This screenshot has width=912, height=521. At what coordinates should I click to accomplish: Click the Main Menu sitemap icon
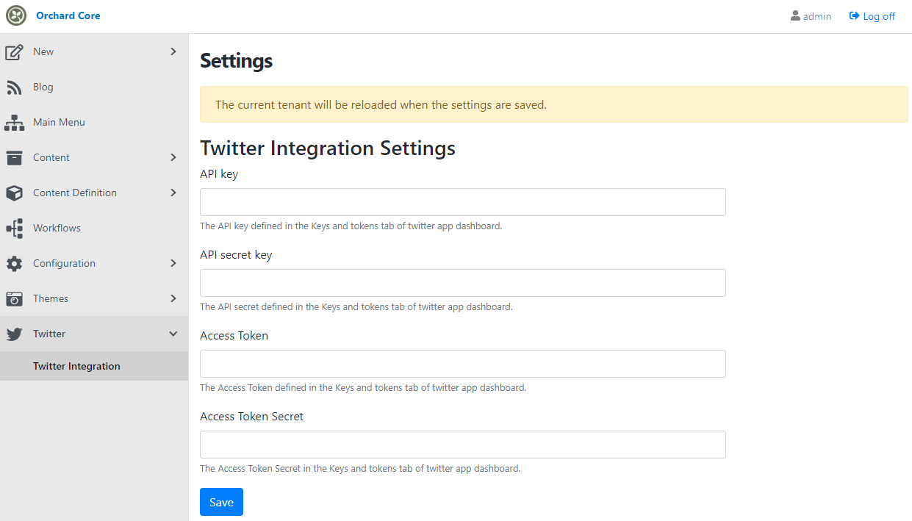click(14, 123)
